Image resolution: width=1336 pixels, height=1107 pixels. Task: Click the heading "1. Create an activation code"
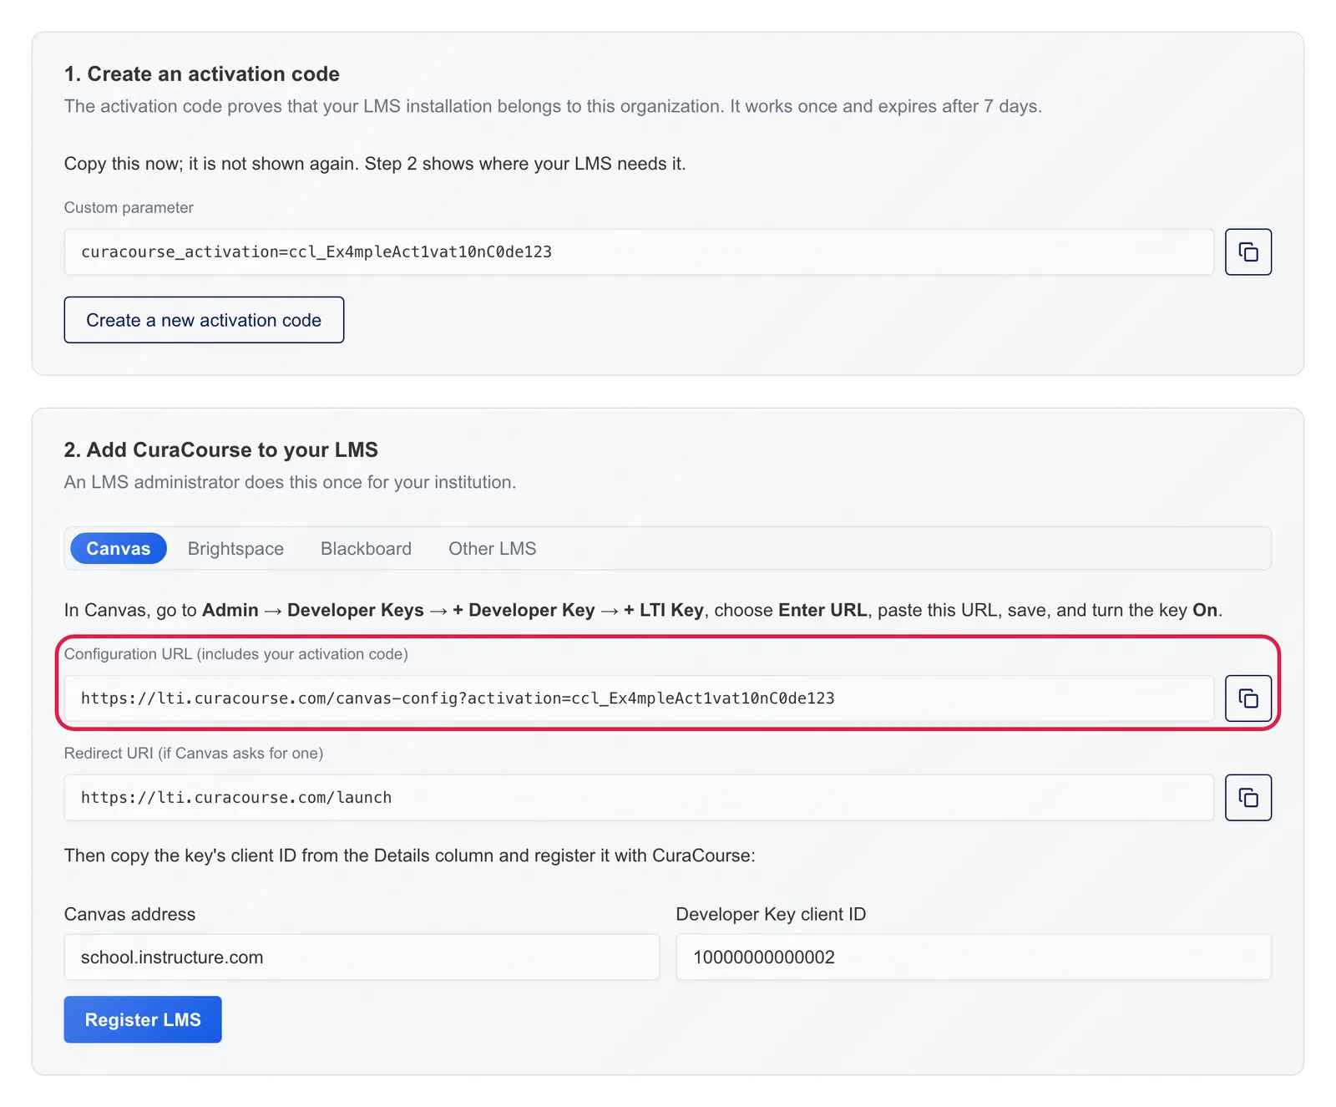coord(202,74)
